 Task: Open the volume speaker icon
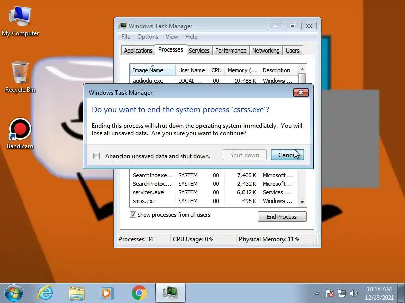(x=353, y=293)
